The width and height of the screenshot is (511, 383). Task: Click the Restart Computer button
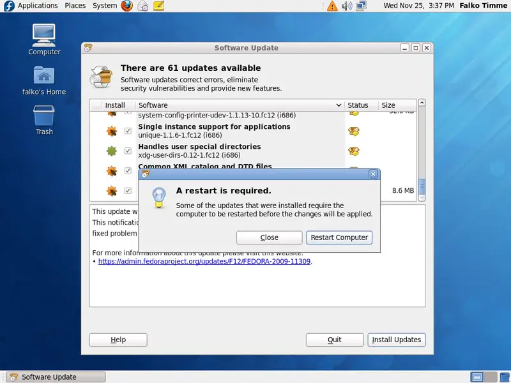(x=339, y=237)
